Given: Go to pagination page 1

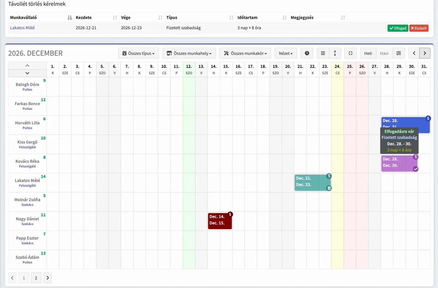Looking at the screenshot, I should (24, 278).
